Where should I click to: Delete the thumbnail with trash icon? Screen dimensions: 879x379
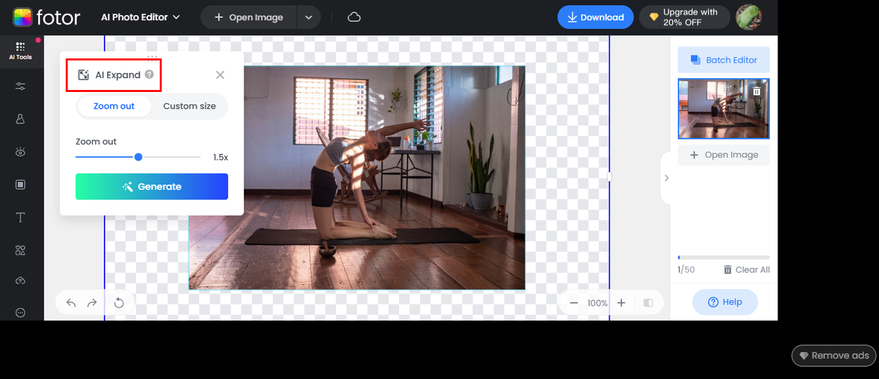pyautogui.click(x=756, y=91)
